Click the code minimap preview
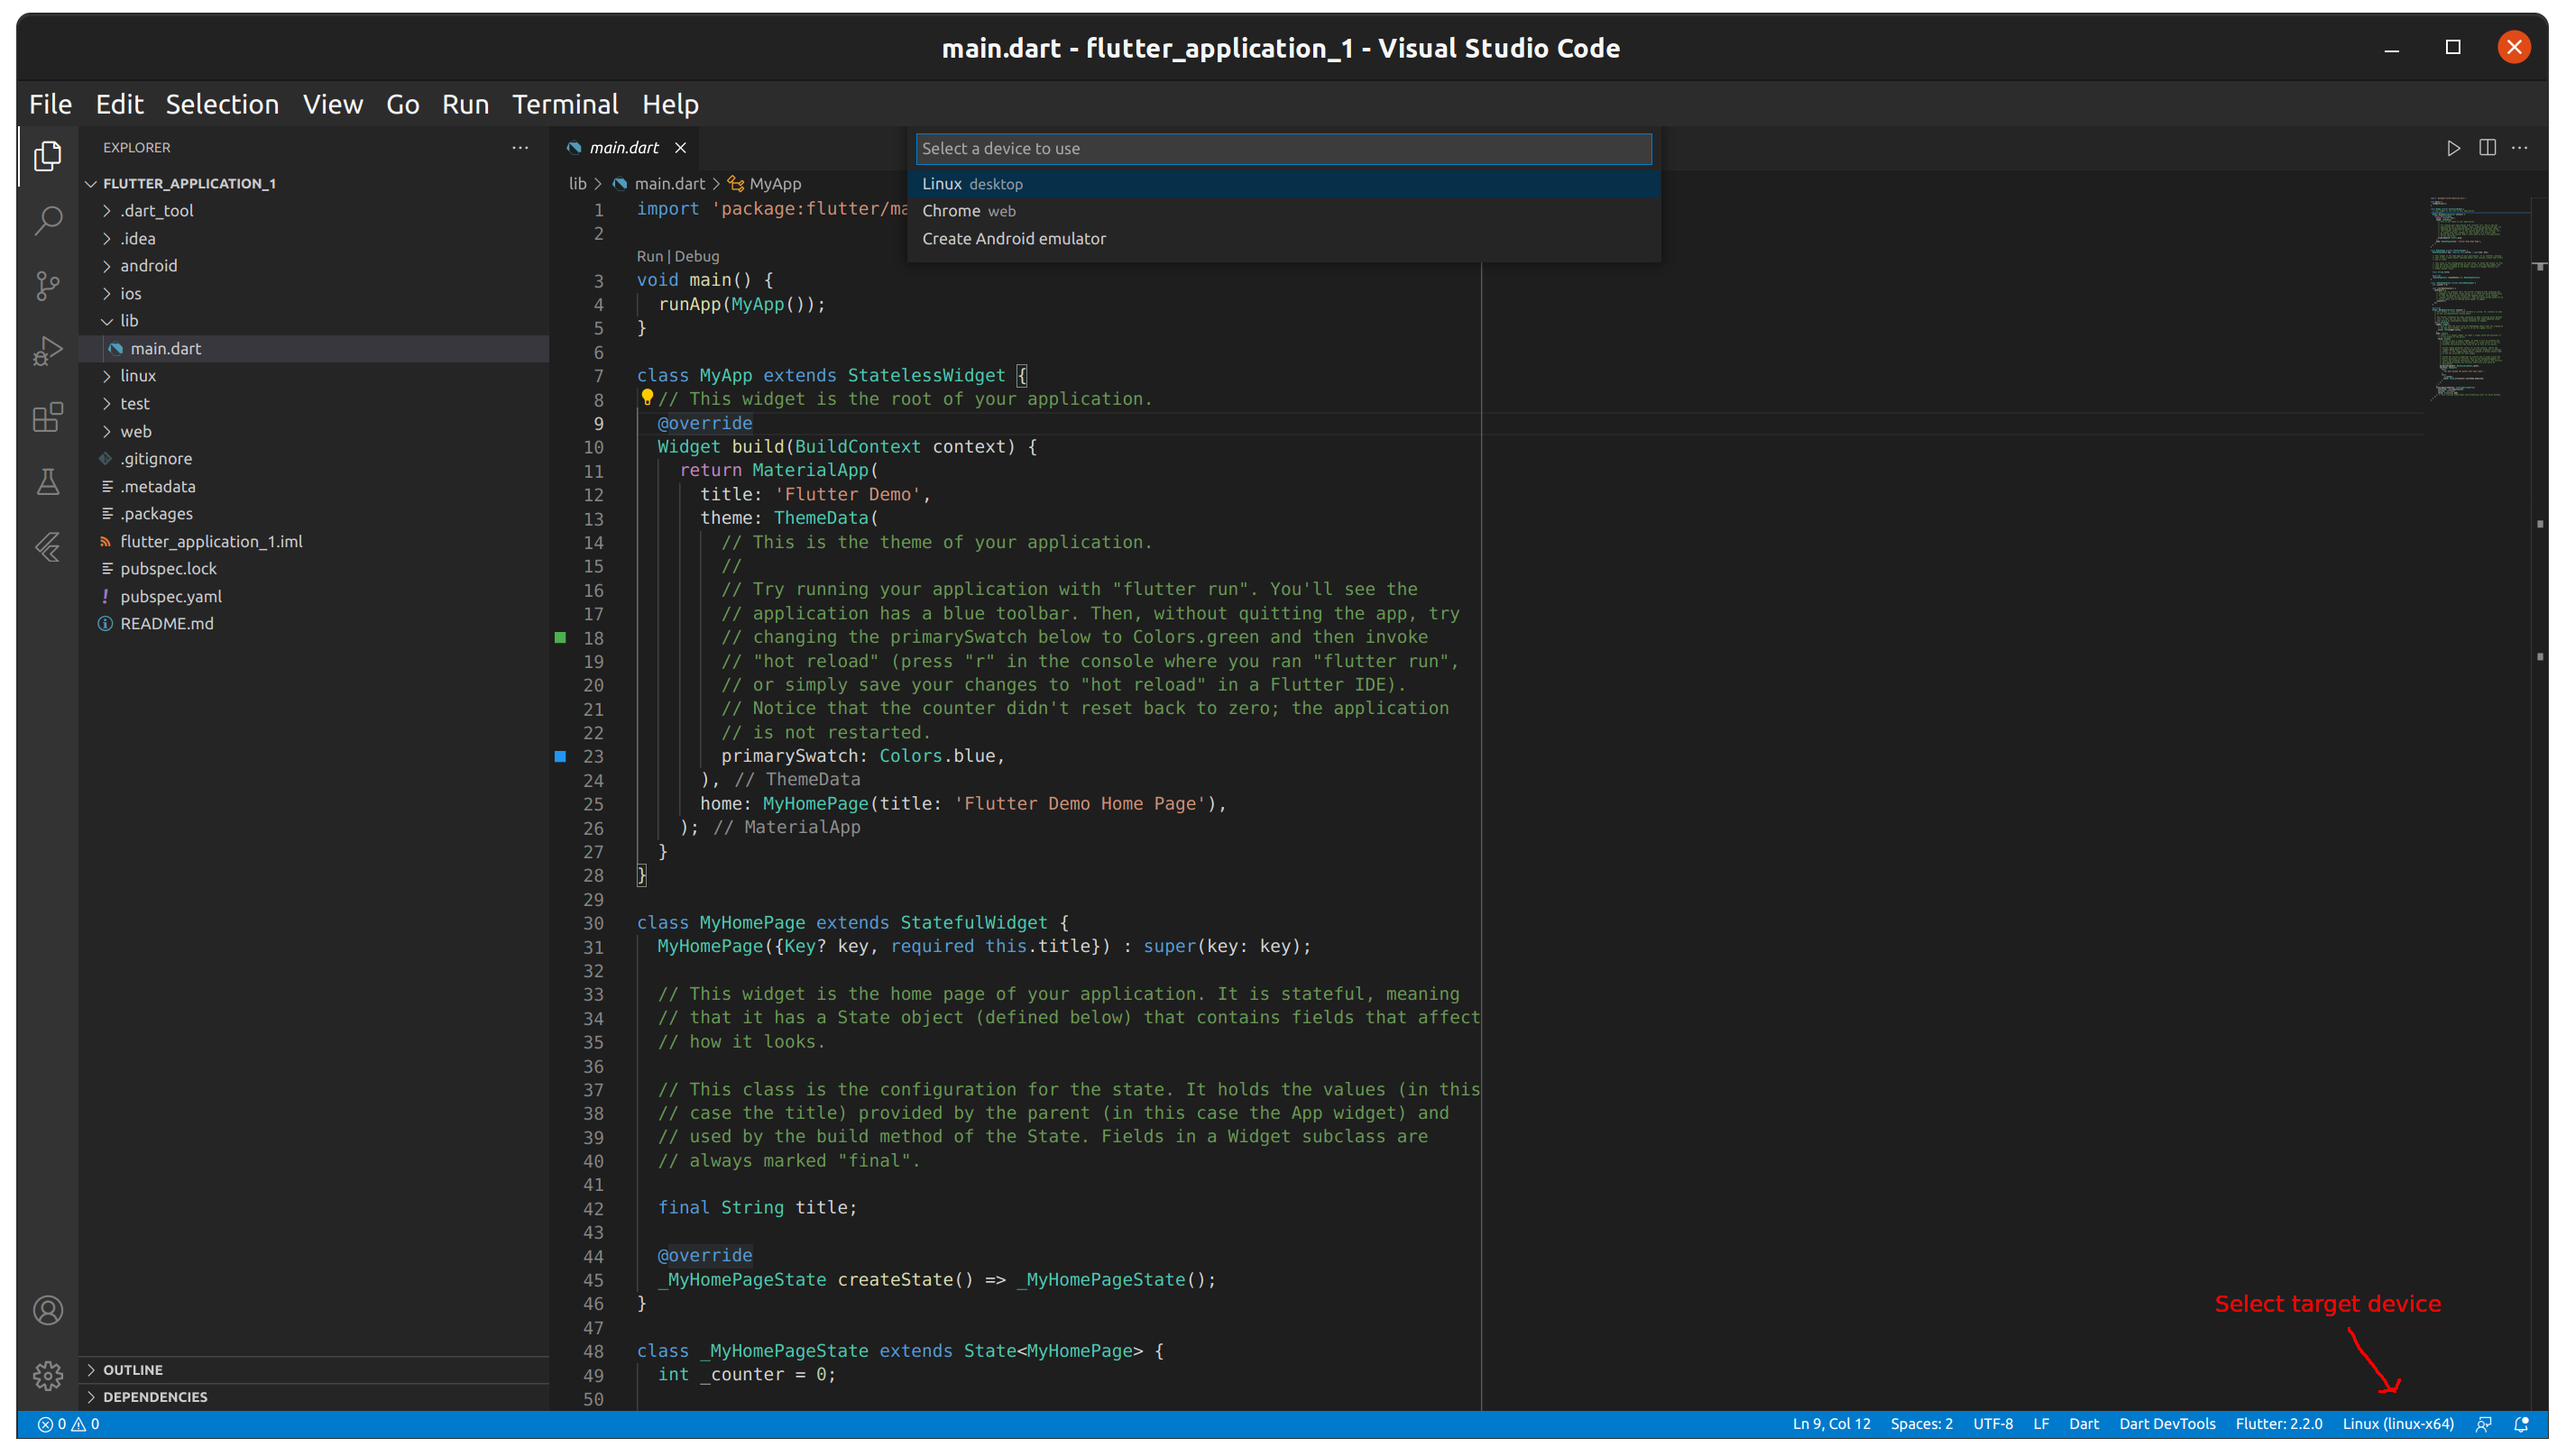2566x1456 pixels. coord(2476,298)
